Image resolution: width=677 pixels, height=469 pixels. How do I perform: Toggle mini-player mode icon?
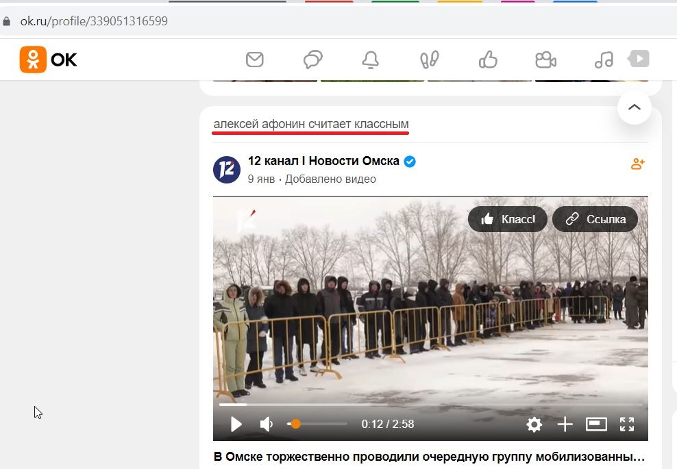(x=596, y=424)
